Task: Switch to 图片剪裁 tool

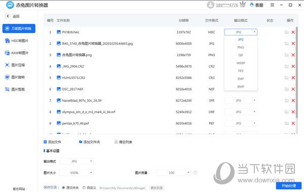Action: pos(15,89)
